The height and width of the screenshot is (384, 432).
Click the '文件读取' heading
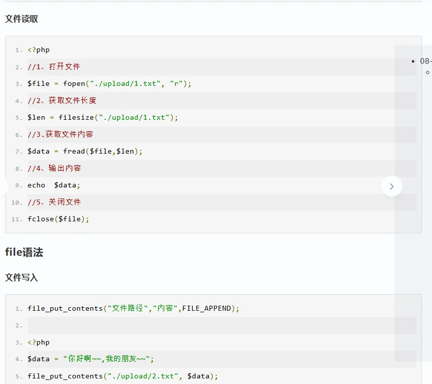pyautogui.click(x=22, y=19)
